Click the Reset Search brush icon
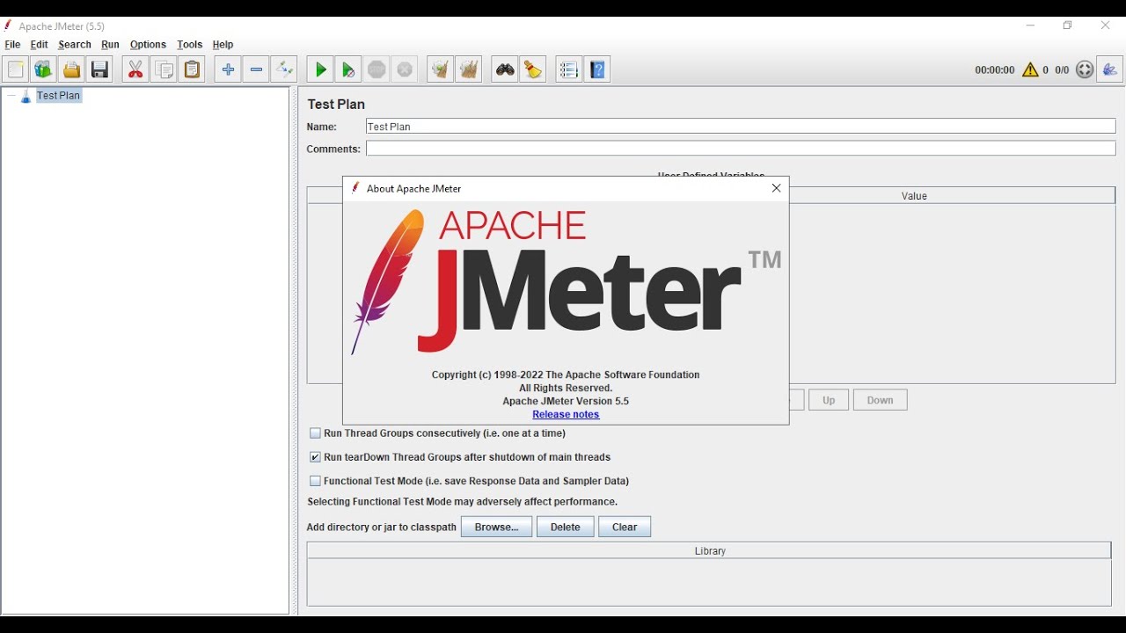 coord(533,69)
